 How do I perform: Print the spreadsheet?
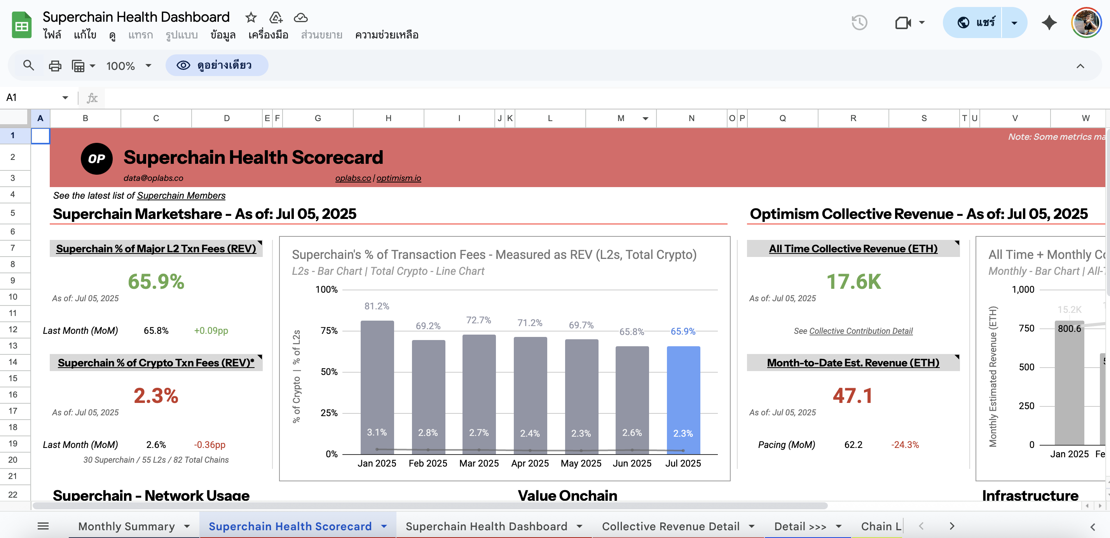[55, 66]
